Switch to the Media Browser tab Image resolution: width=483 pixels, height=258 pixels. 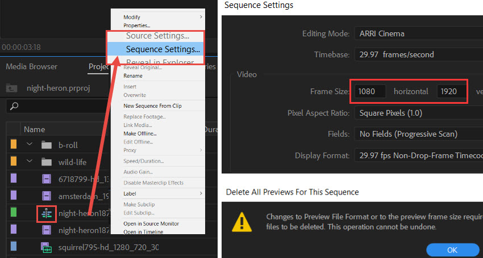coord(31,66)
